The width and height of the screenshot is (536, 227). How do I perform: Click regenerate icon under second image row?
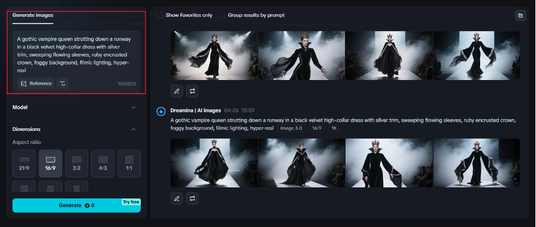point(192,198)
